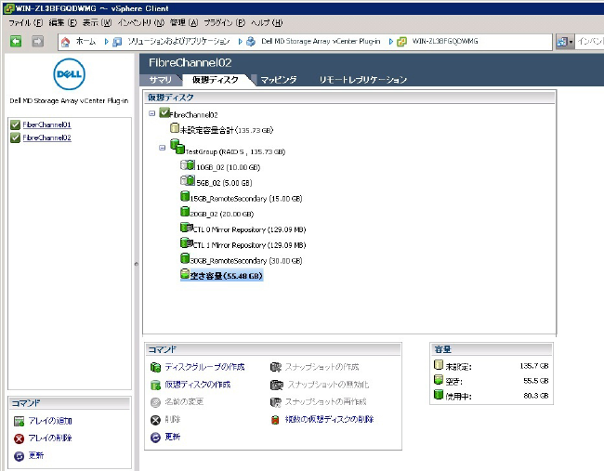
Task: Click the 10GB_02 virtual disk icon
Action: click(188, 165)
